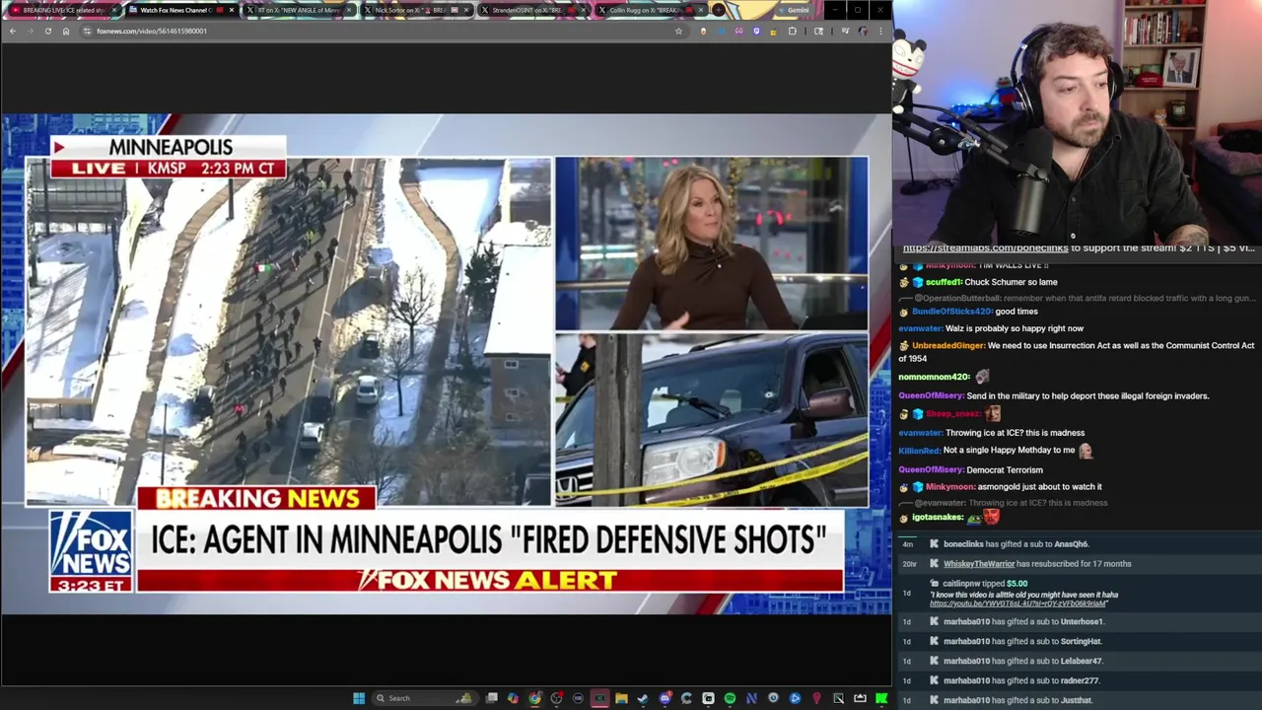Viewport: 1262px width, 710px height.
Task: Open the Chrome three-dot menu
Action: pos(880,31)
